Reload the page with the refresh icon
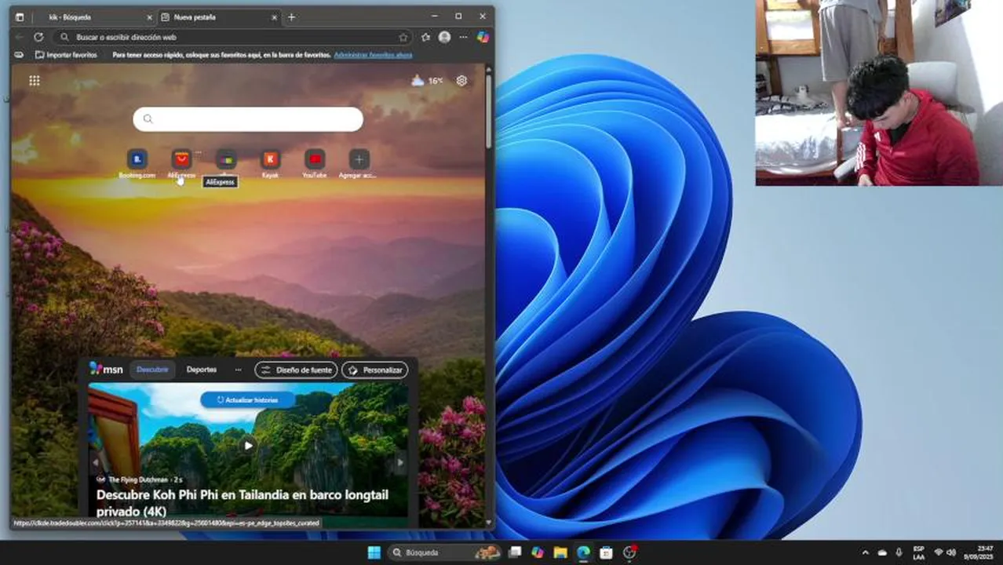 (x=38, y=37)
